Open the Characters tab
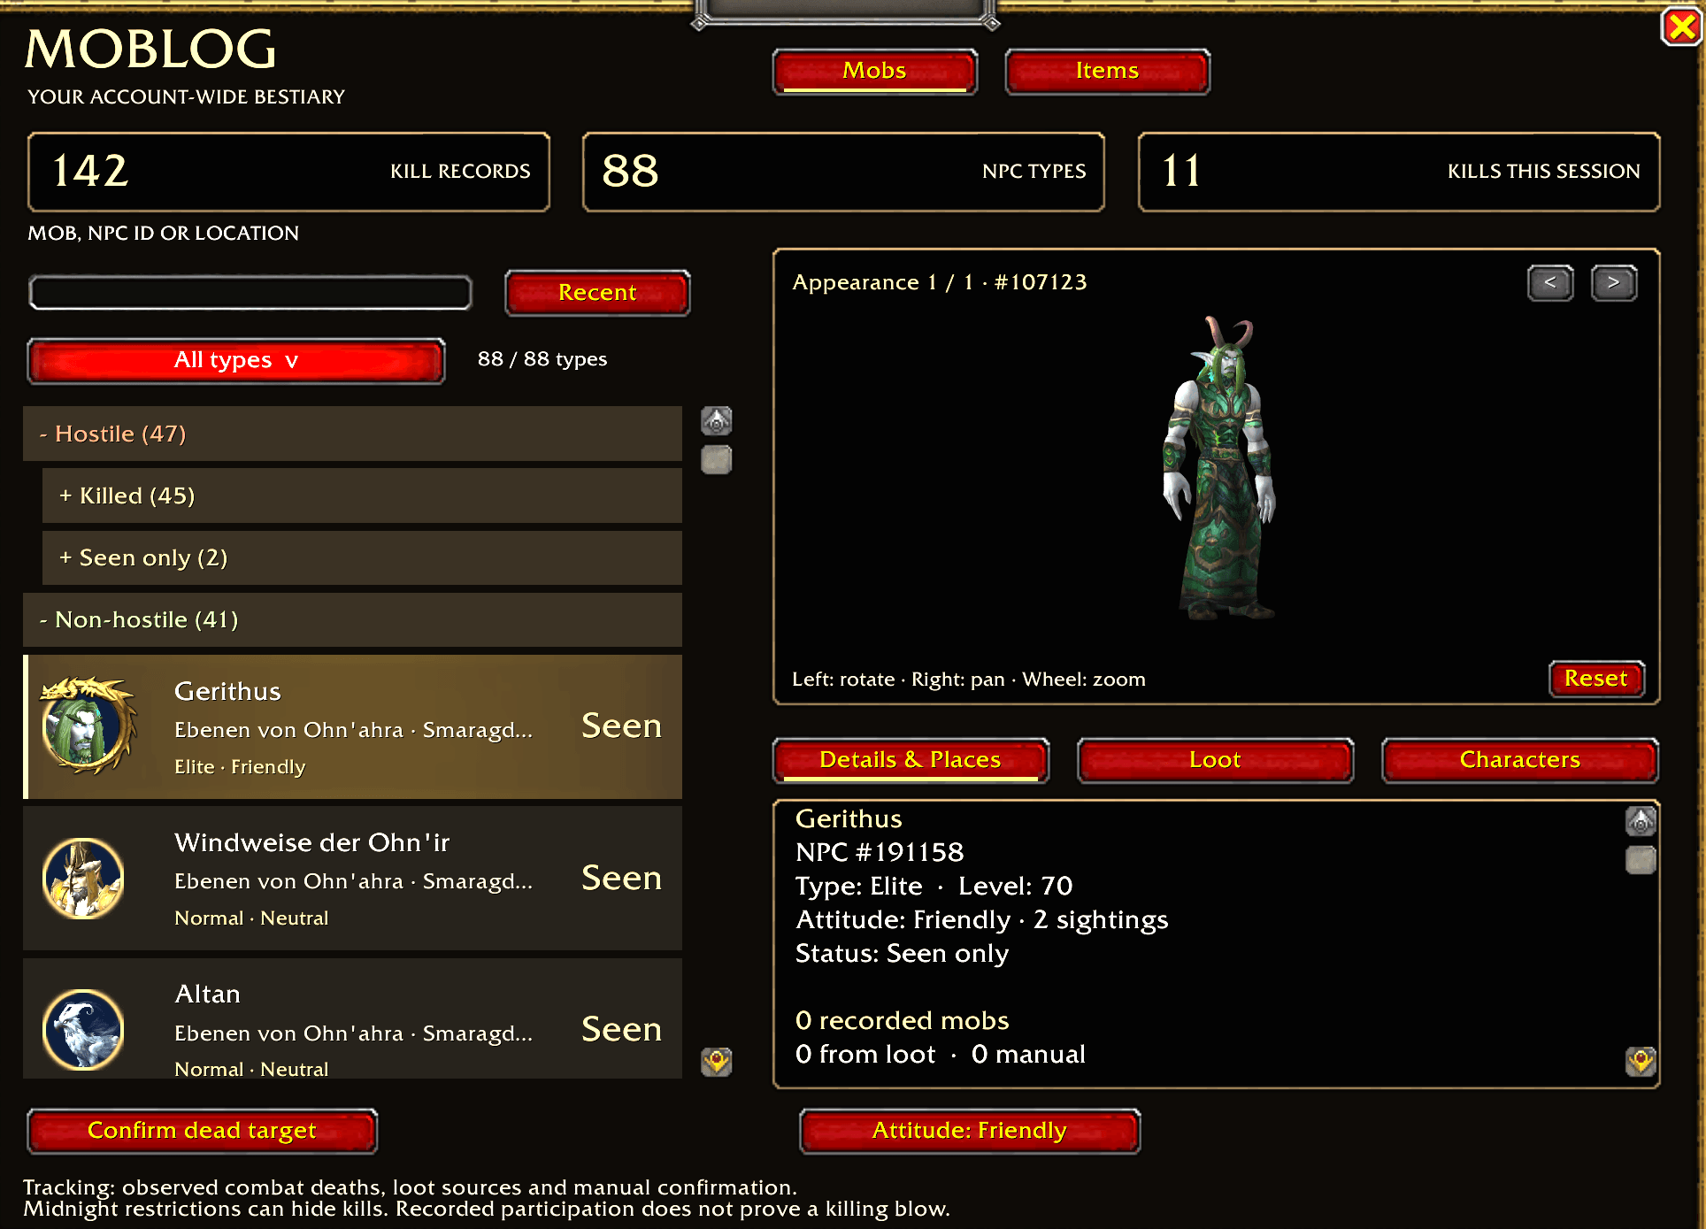The width and height of the screenshot is (1706, 1229). [x=1519, y=760]
